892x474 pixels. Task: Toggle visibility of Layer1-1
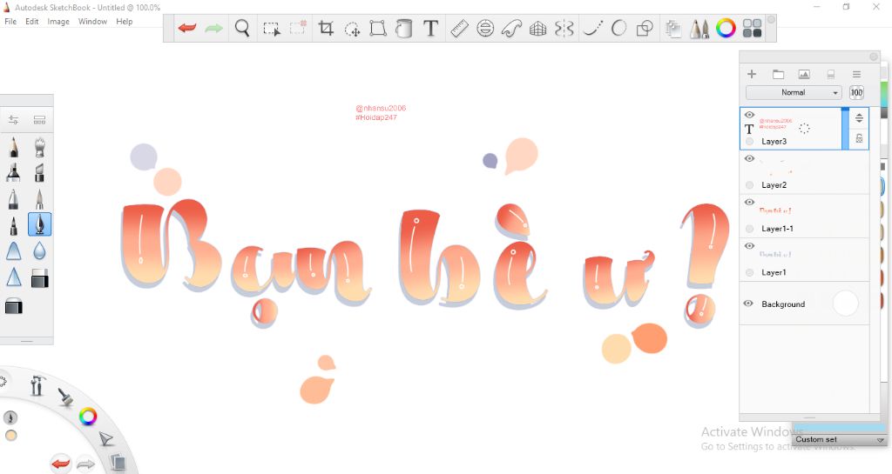point(749,202)
